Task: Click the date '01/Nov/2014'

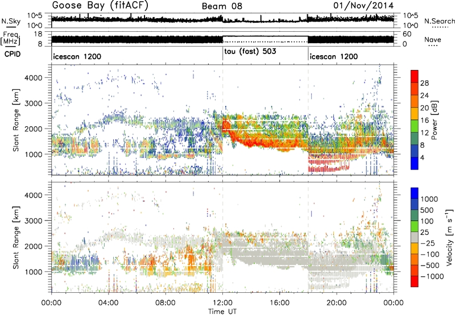Action: click(x=363, y=6)
